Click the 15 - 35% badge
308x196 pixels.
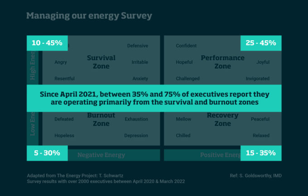(x=260, y=153)
